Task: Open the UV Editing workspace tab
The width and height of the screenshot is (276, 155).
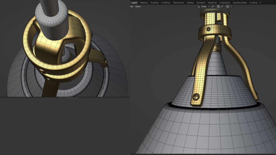Action: click(165, 3)
